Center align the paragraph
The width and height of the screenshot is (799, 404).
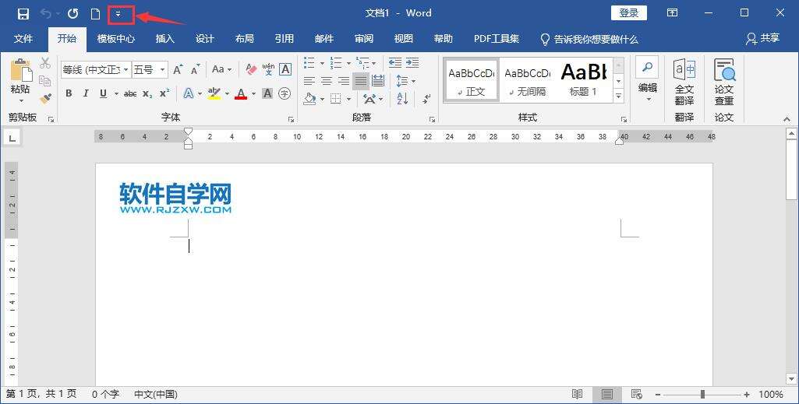coord(327,80)
